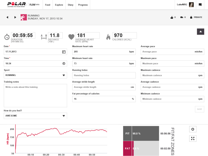Click the FLOW beta label
The image size is (208, 156).
pos(34,5)
